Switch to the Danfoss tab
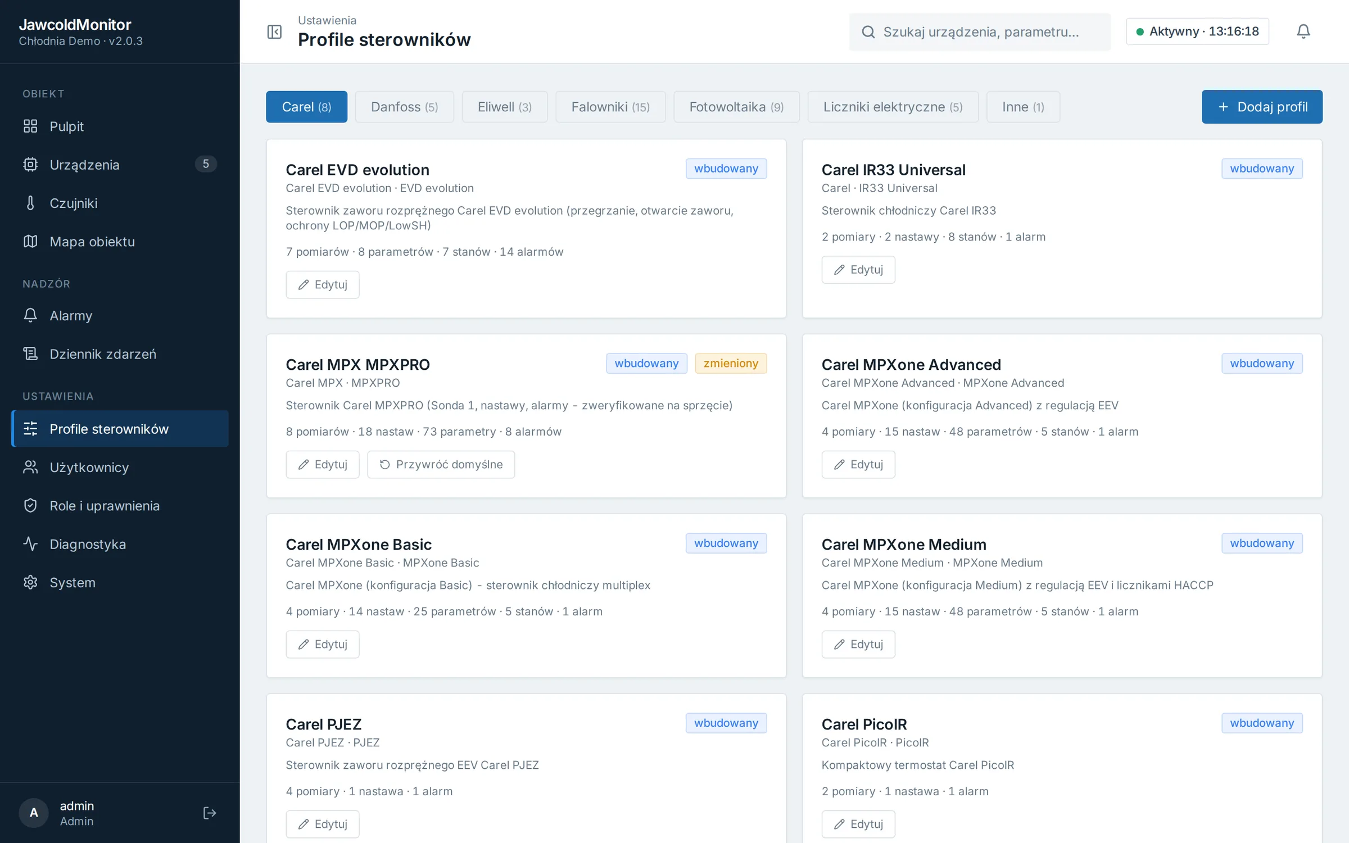 (404, 107)
